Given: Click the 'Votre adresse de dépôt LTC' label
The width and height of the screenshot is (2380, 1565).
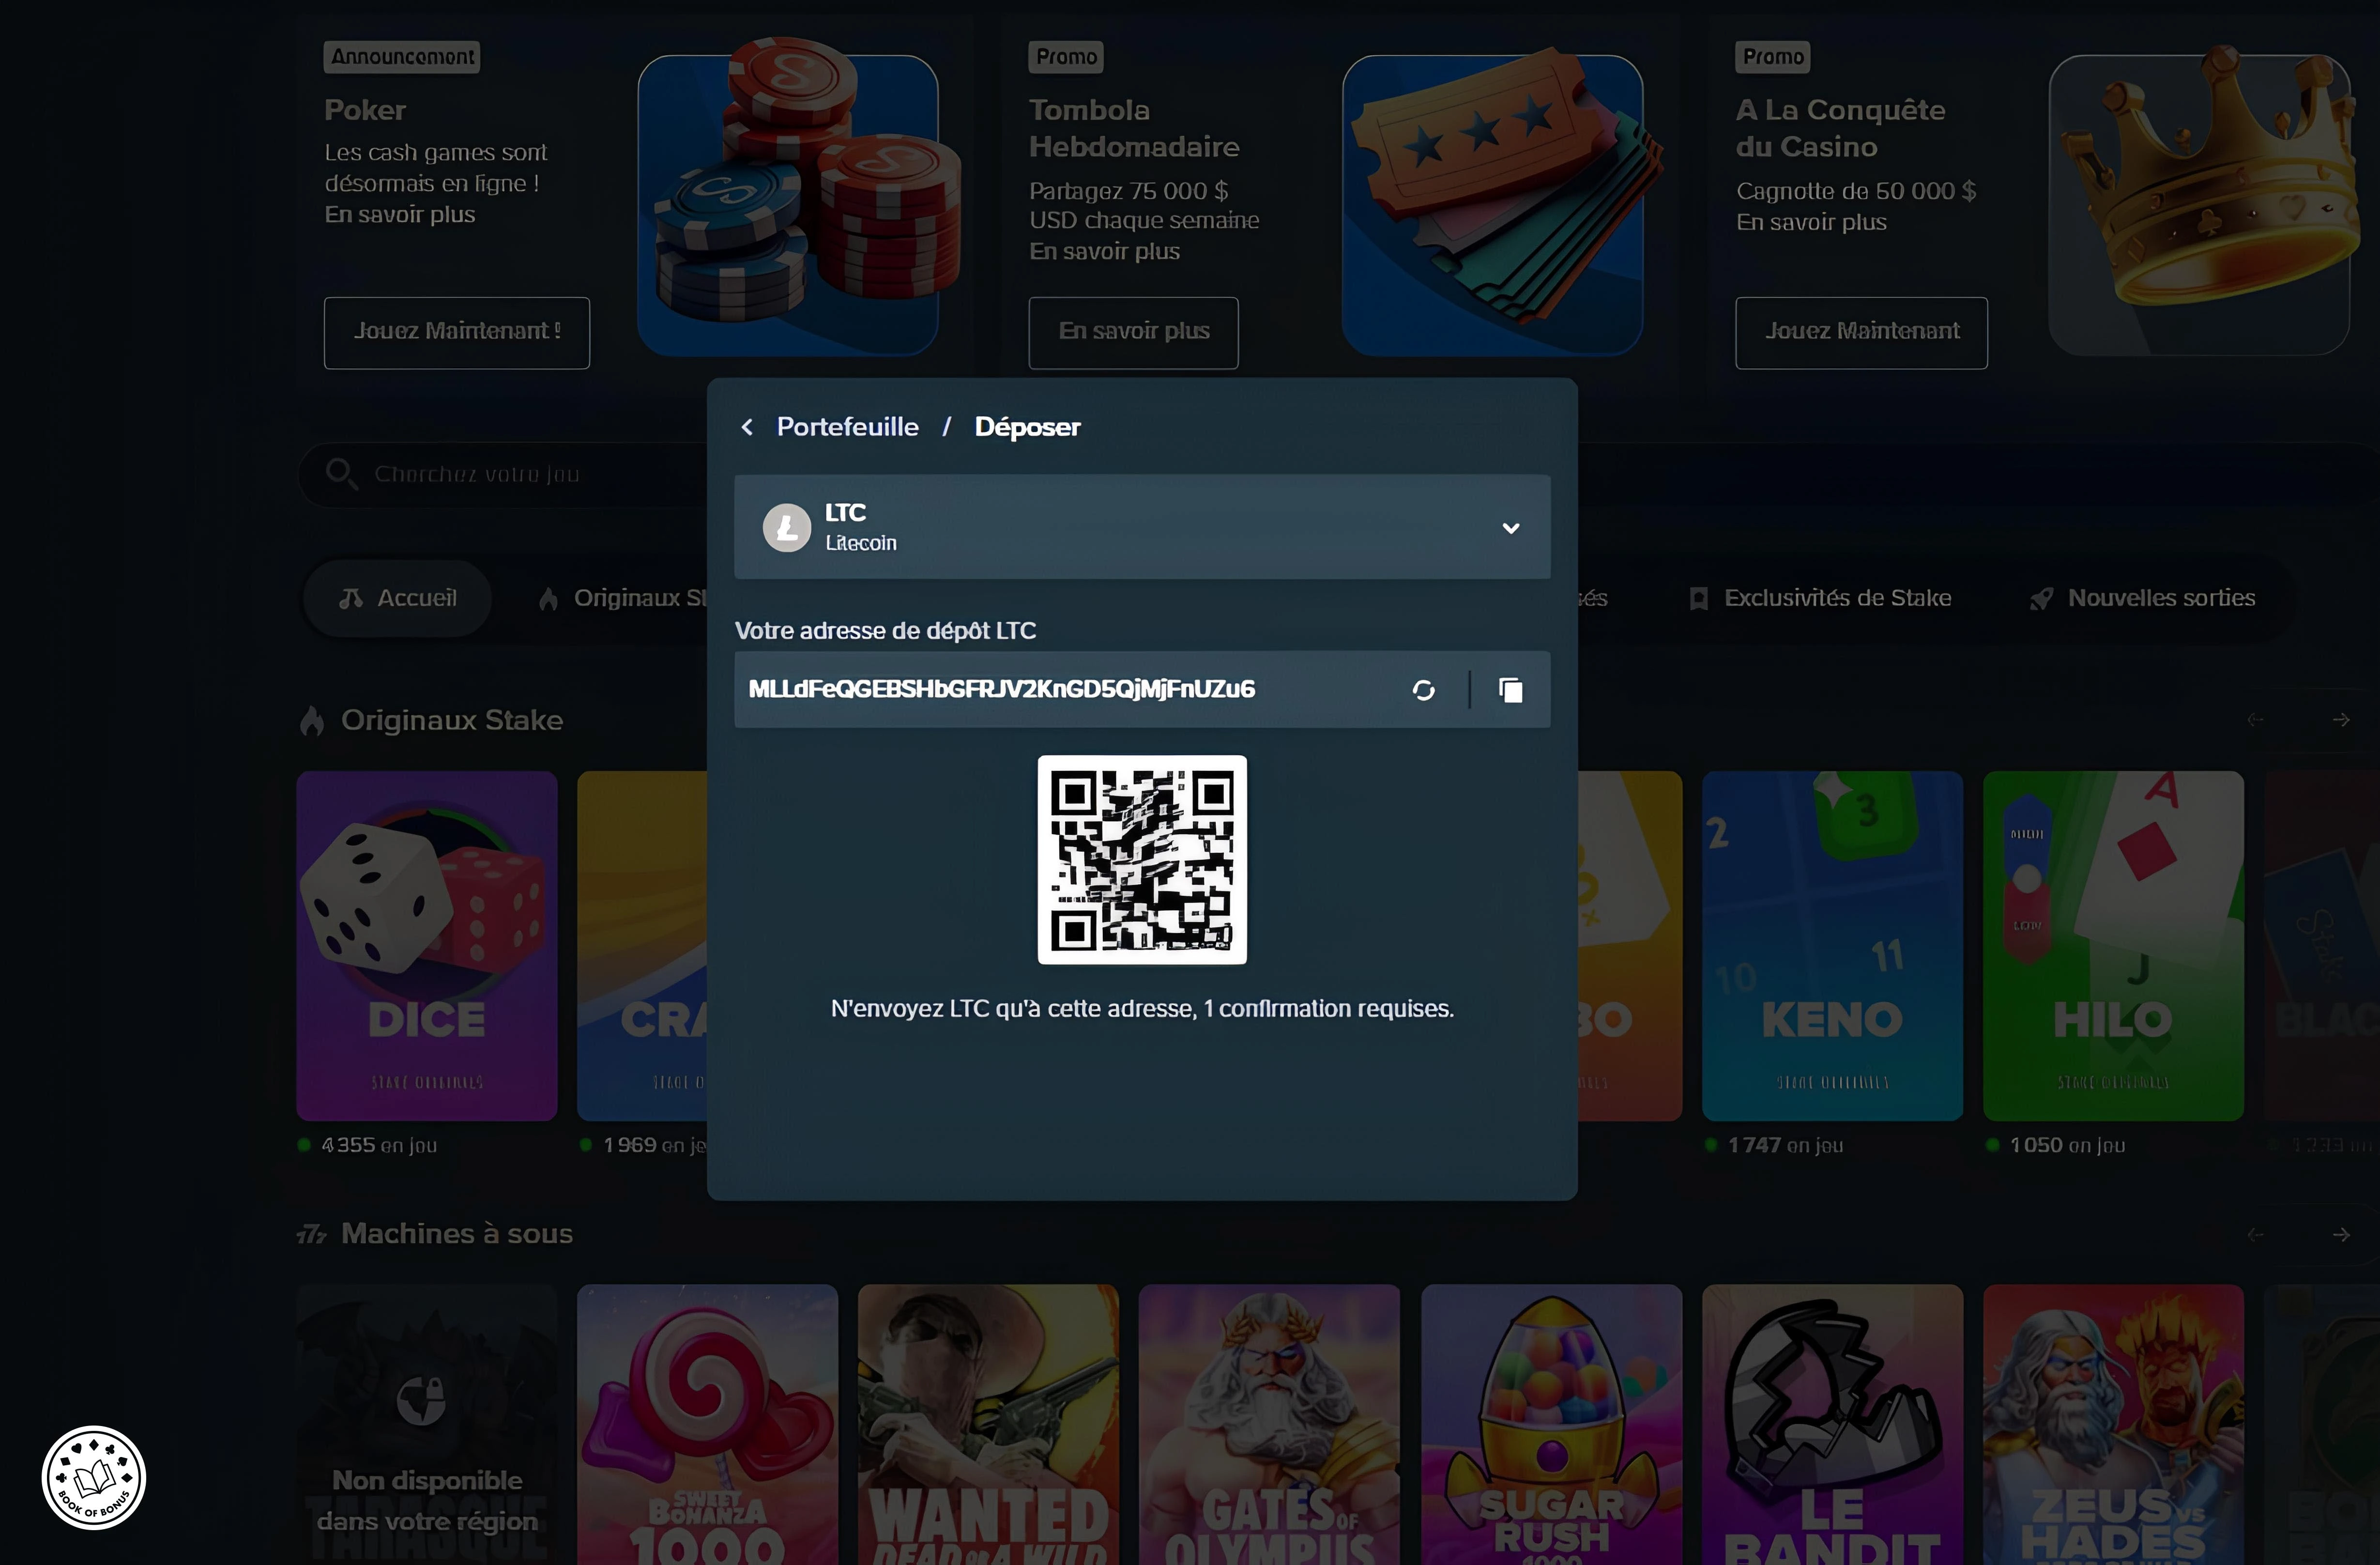Looking at the screenshot, I should tap(885, 631).
